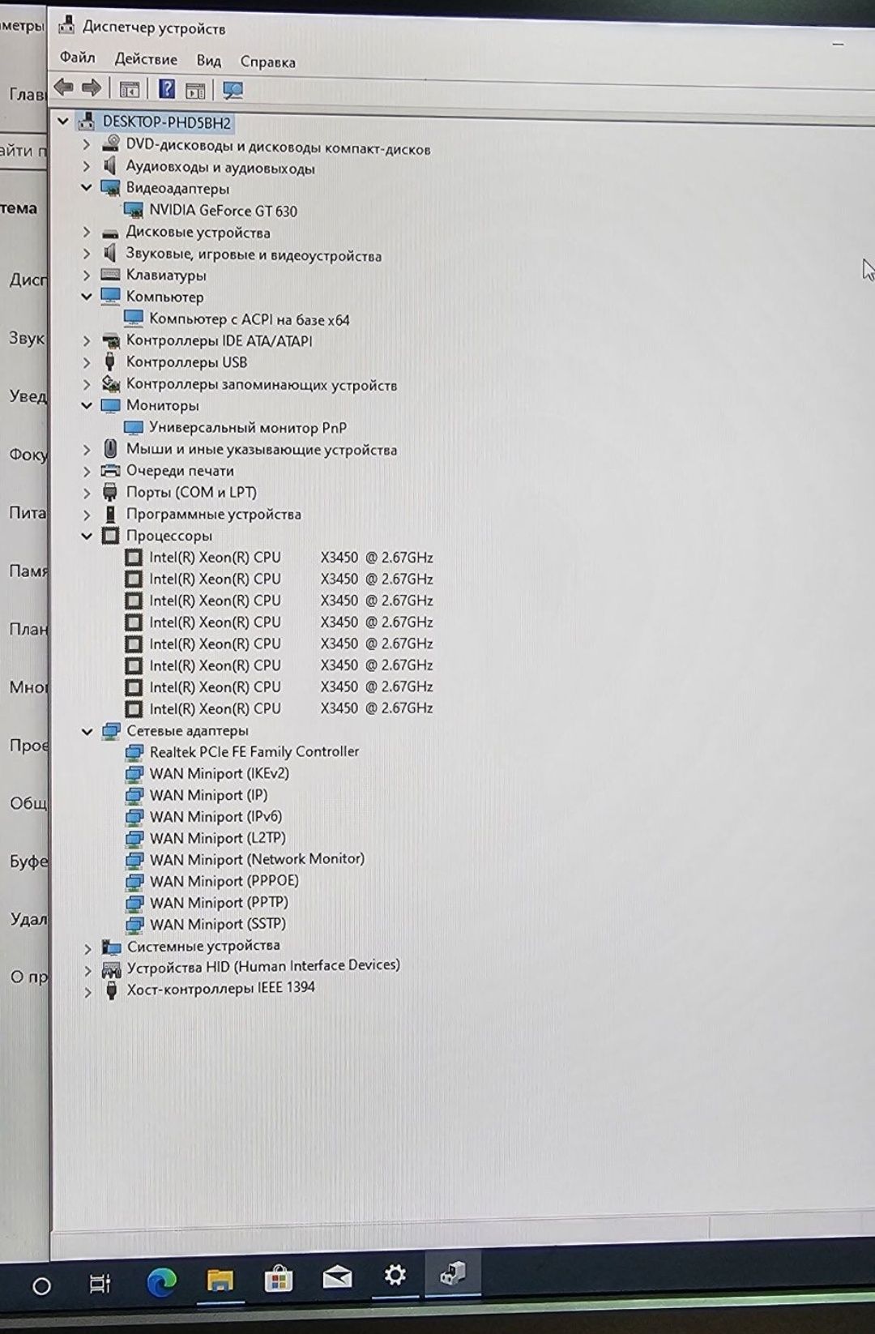Expand Звуковые, игровые и видеоустройства
This screenshot has width=875, height=1334.
pos(87,254)
